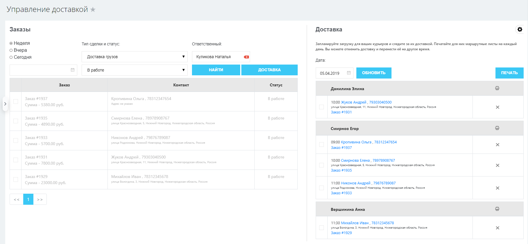This screenshot has width=528, height=244.
Task: Select the Вчера radio button
Action: tap(11, 50)
